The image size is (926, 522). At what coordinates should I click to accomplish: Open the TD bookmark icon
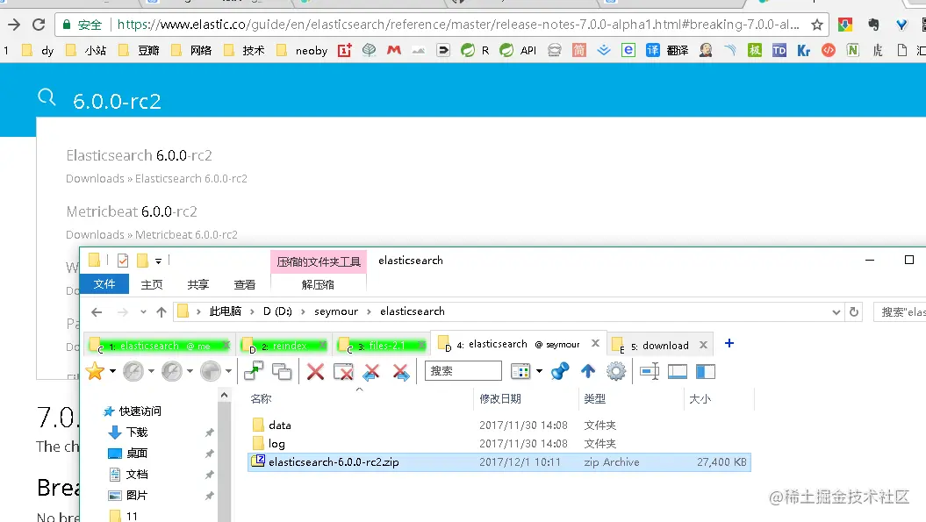(x=779, y=50)
